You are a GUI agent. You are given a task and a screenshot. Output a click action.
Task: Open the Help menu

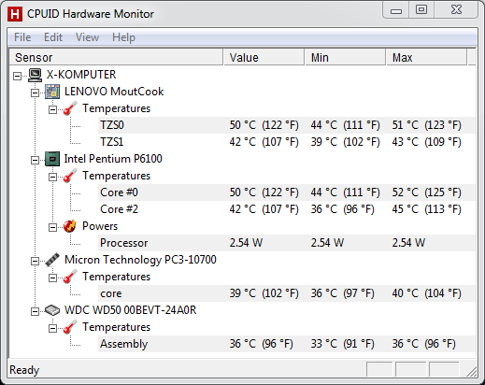point(123,37)
